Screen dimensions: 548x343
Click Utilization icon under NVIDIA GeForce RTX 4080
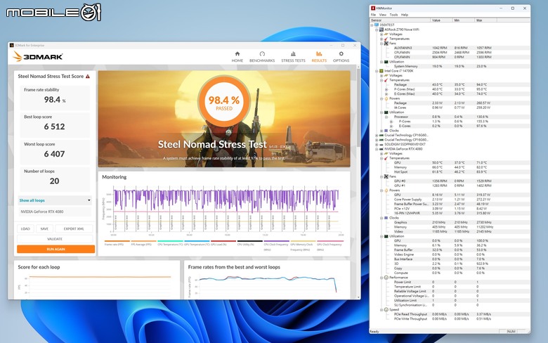[386, 236]
